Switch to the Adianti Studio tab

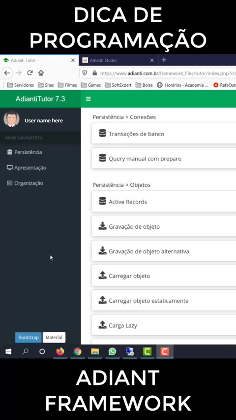pos(118,60)
